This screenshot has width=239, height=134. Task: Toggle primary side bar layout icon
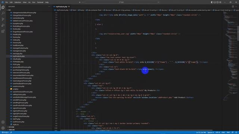pyautogui.click(x=212, y=2)
